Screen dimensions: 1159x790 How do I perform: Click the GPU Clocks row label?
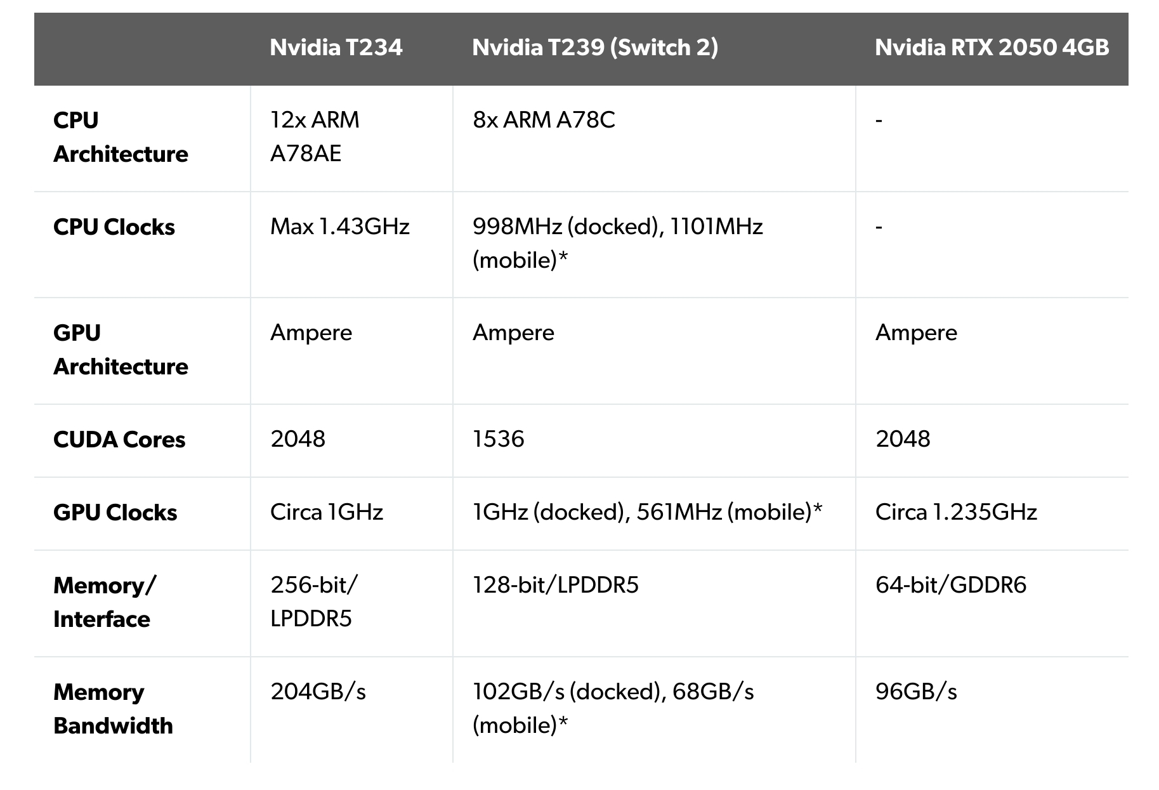pyautogui.click(x=115, y=513)
